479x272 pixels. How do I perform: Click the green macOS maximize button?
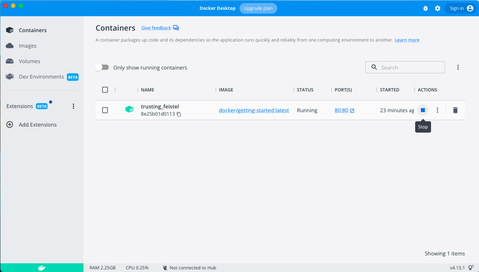pos(21,6)
